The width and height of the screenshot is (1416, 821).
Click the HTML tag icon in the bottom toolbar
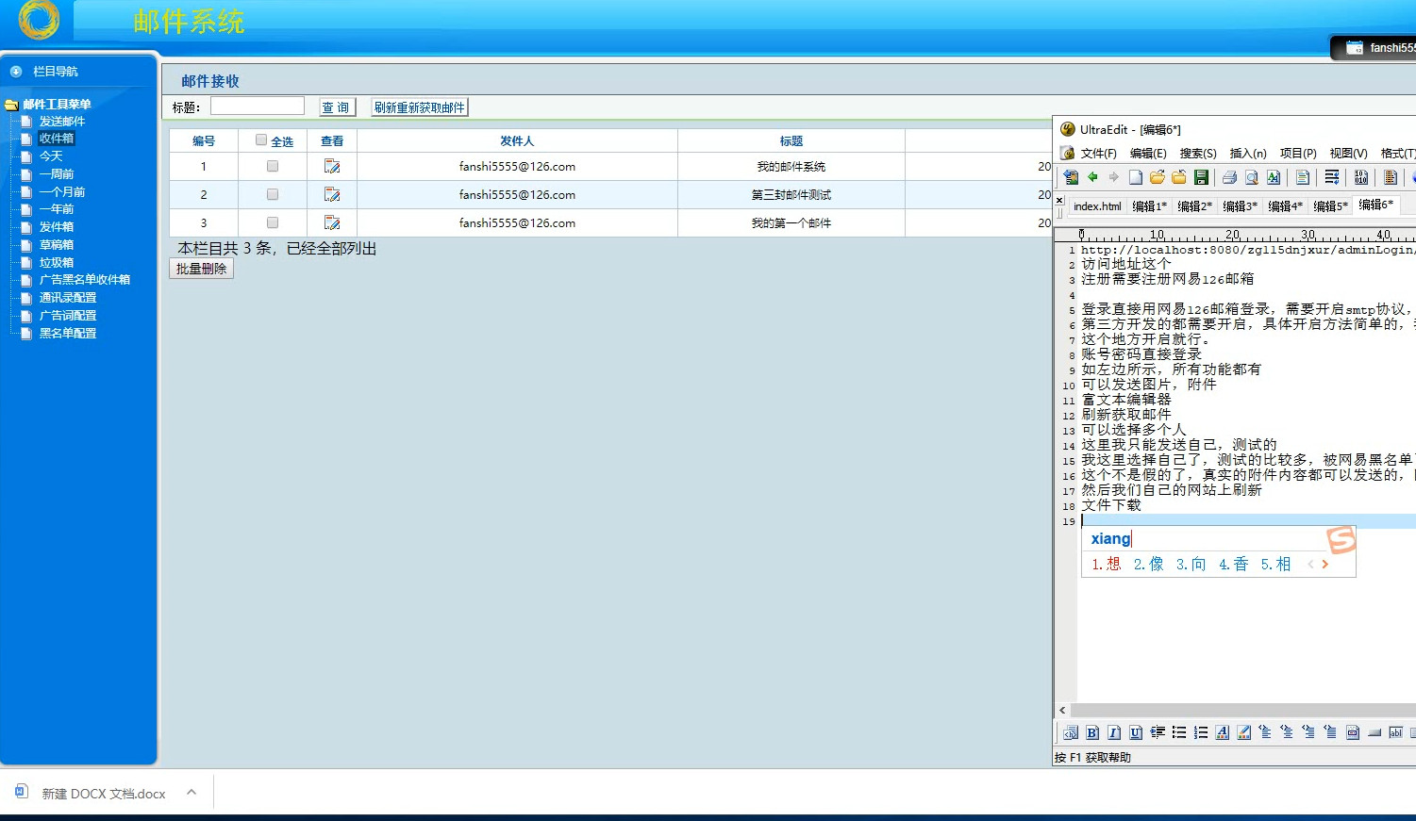point(1071,732)
